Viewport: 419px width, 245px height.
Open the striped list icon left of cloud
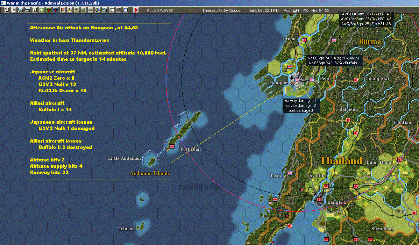118,10
